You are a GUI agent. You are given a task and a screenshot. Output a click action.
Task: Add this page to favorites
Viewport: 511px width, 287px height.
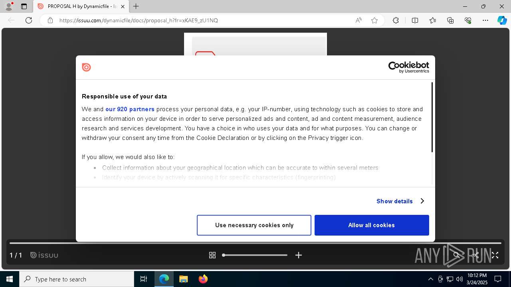pos(374,20)
